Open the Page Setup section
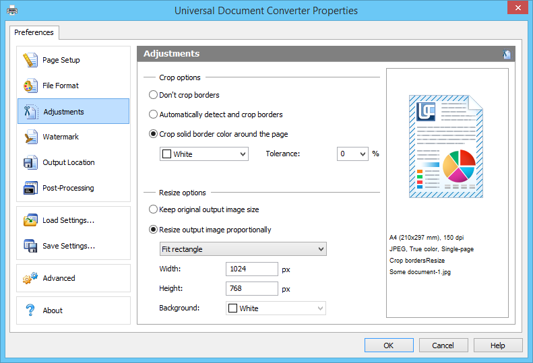 click(73, 60)
